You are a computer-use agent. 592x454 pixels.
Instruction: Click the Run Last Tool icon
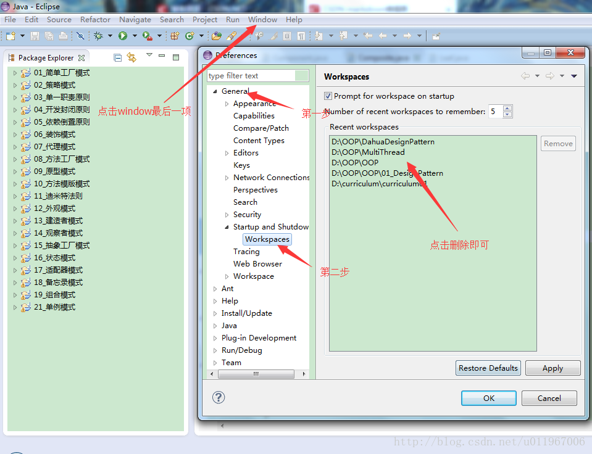[x=148, y=36]
